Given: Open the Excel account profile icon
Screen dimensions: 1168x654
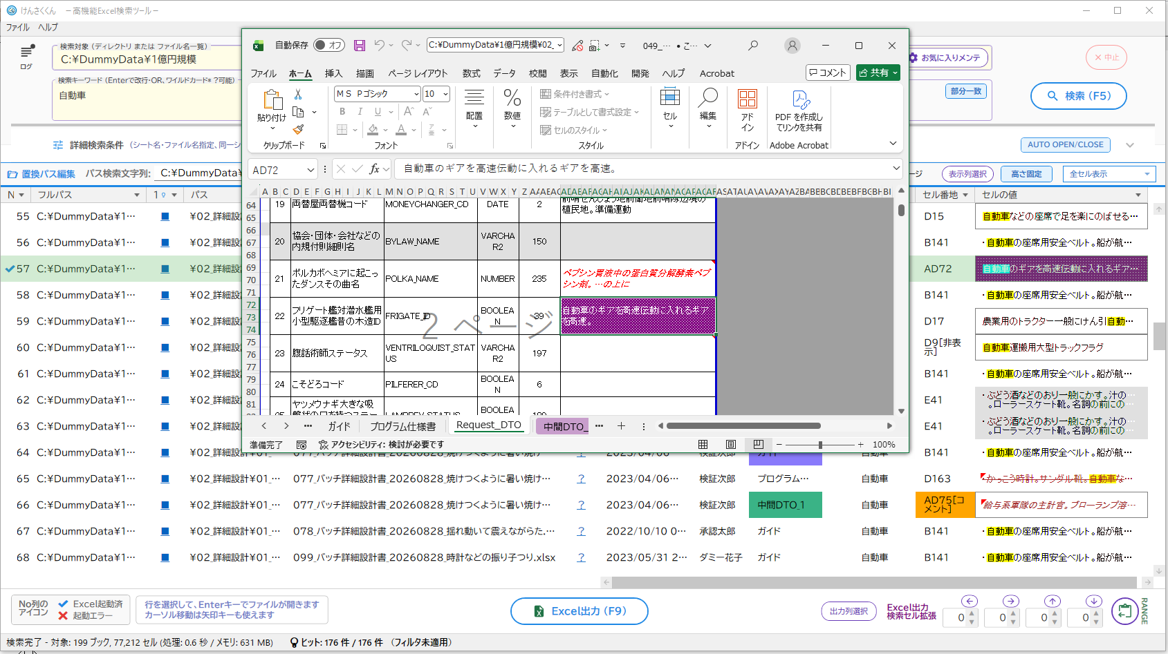Looking at the screenshot, I should (x=792, y=46).
